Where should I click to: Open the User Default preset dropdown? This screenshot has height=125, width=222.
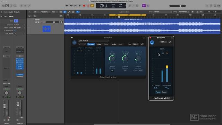(94, 41)
